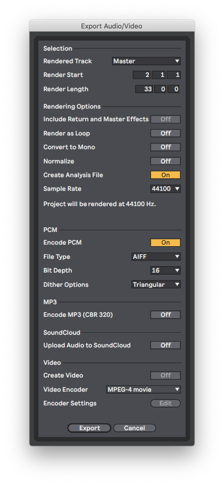Select the Render Length sixteenths field
Screen dimensions: 224x485
[174, 90]
